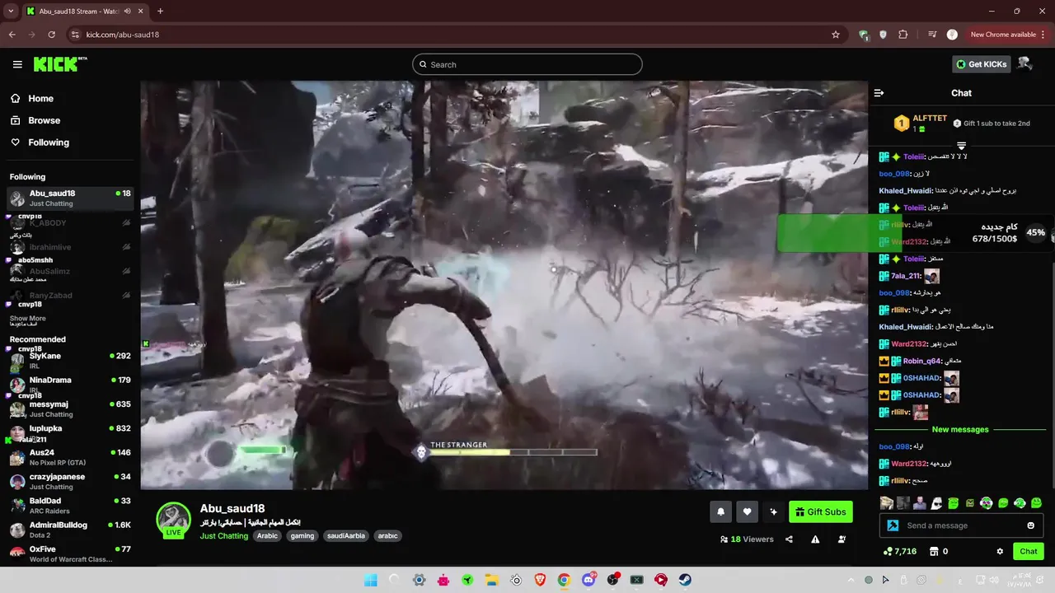
Task: Click the Gift Subs button
Action: (821, 511)
